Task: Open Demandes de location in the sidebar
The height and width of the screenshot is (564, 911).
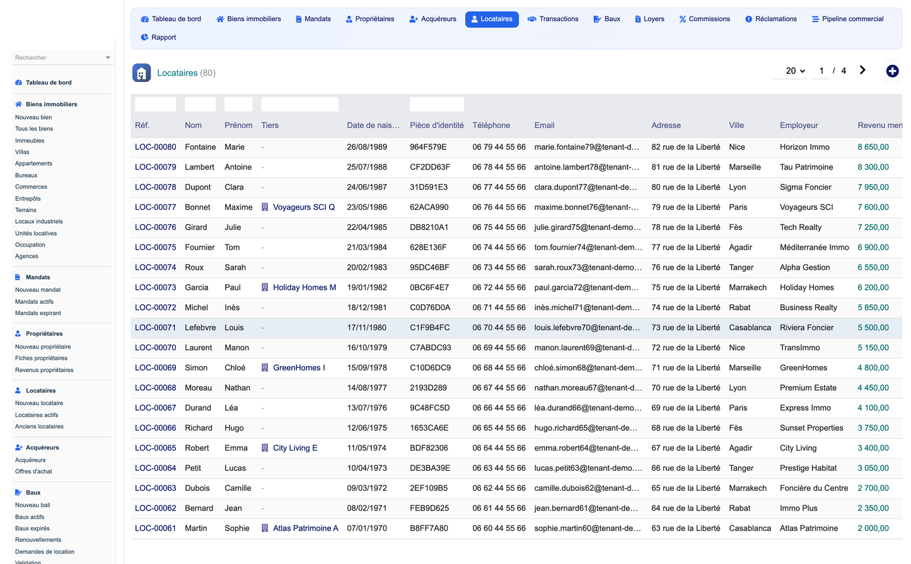Action: (x=45, y=552)
